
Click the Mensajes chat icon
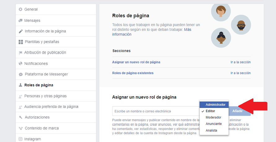point(20,20)
